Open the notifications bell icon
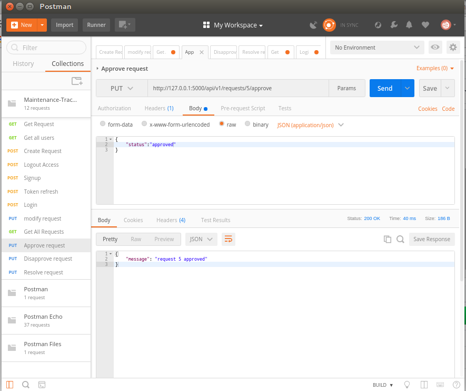The height and width of the screenshot is (391, 466). click(409, 25)
